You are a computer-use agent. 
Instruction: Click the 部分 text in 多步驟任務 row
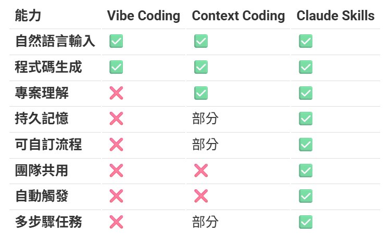(x=205, y=222)
